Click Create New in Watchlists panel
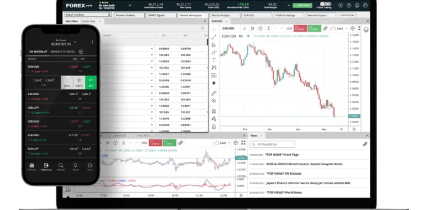 coord(88,21)
